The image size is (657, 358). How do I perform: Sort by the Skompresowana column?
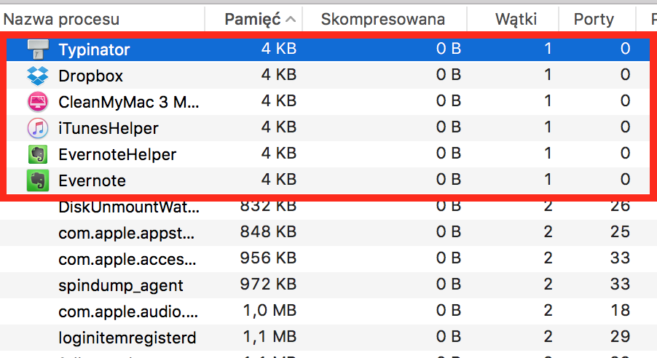click(382, 19)
